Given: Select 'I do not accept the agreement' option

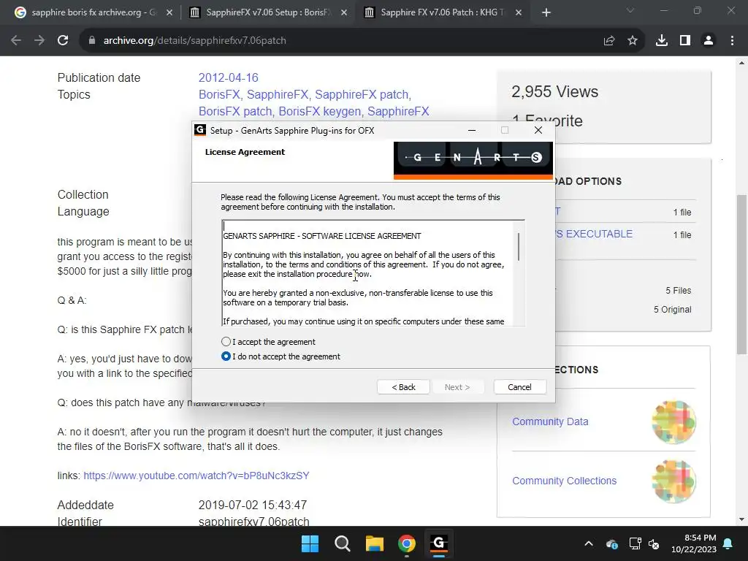Looking at the screenshot, I should coord(226,356).
